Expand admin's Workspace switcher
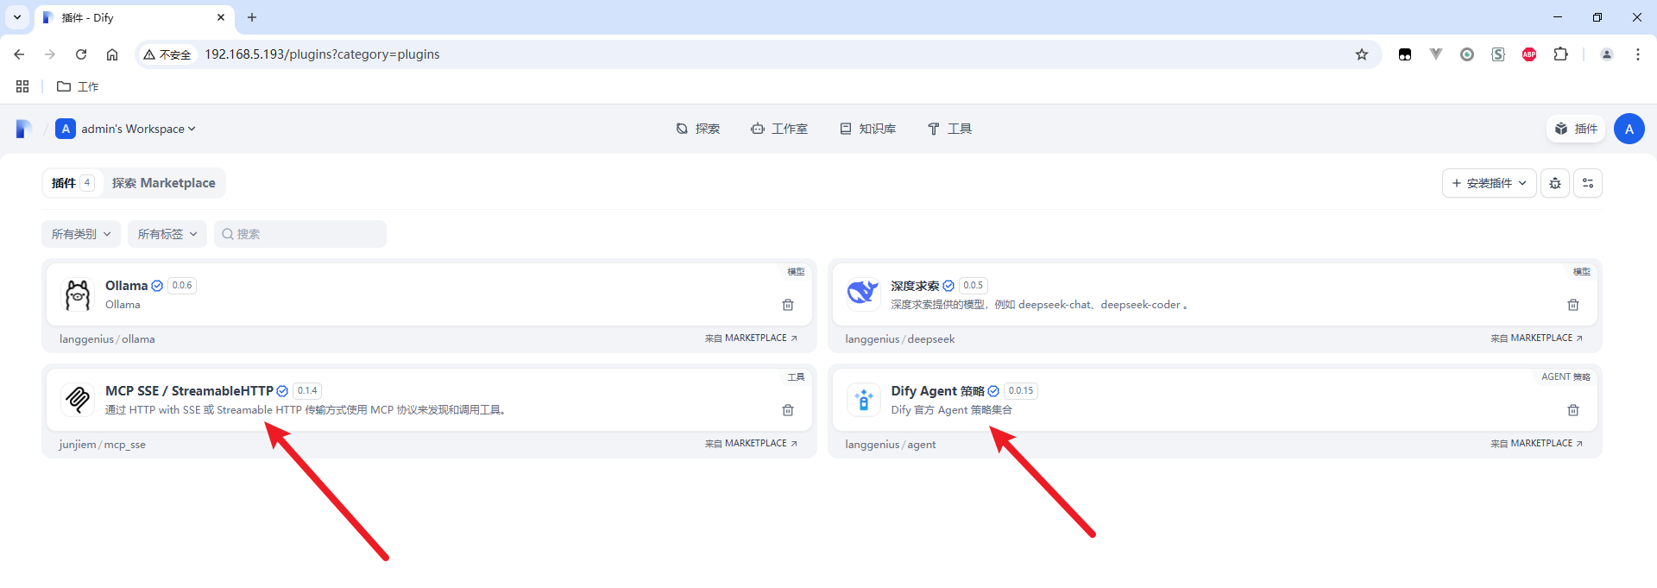 pyautogui.click(x=126, y=129)
